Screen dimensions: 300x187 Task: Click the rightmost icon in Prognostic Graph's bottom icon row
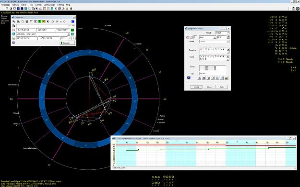[227, 78]
